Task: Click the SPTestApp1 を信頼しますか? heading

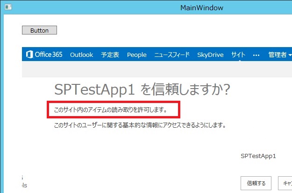Action: (x=142, y=90)
